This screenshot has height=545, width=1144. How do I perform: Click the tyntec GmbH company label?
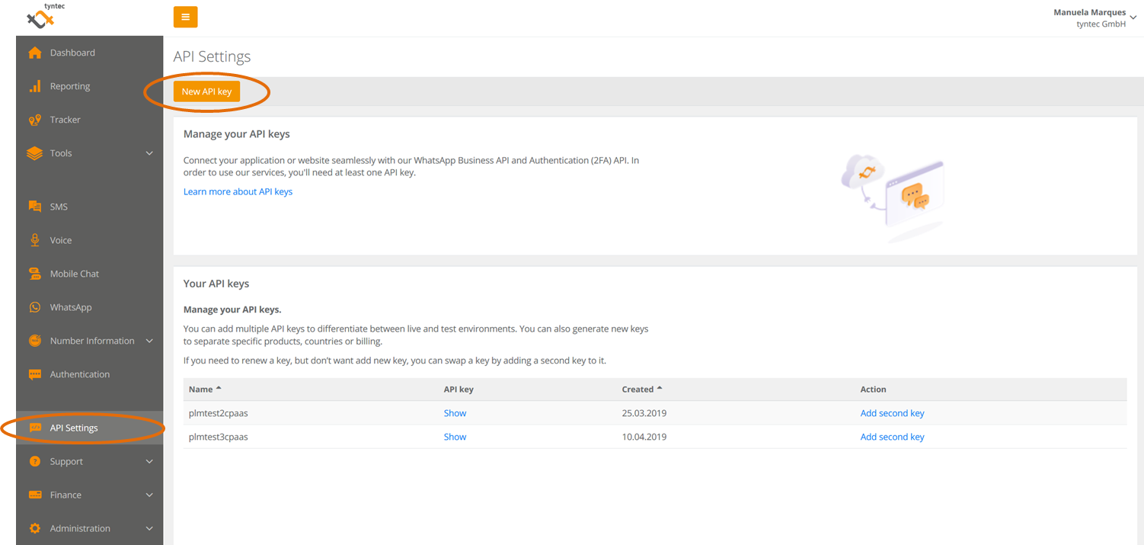pyautogui.click(x=1101, y=24)
